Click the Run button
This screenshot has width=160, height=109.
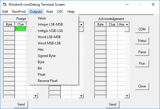pos(142,63)
